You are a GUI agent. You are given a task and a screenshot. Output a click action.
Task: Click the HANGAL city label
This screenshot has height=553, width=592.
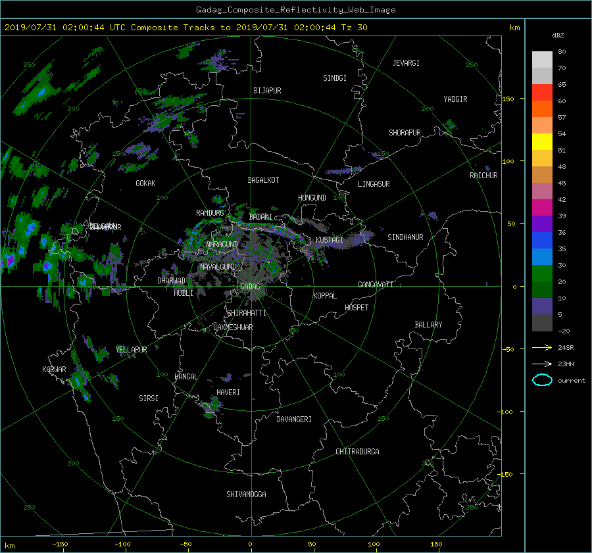185,377
